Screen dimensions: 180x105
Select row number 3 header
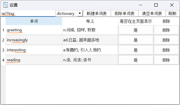pos(3,50)
